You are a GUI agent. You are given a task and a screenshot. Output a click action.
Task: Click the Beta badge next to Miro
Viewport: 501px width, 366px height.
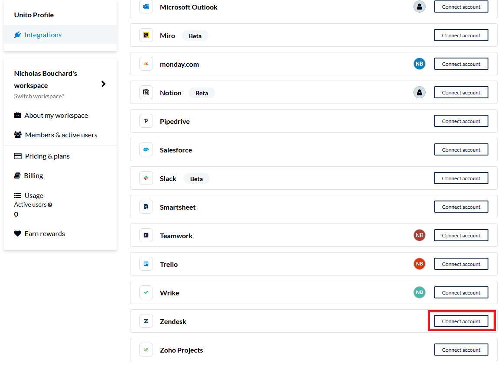195,36
